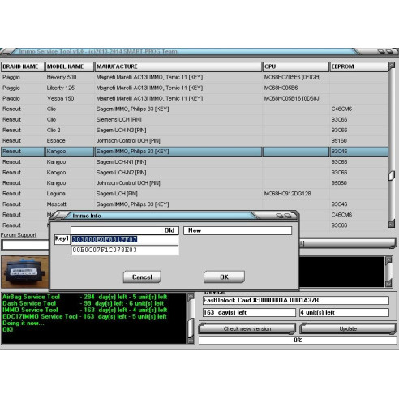Click OK in the Immo Info dialog

pos(224,277)
